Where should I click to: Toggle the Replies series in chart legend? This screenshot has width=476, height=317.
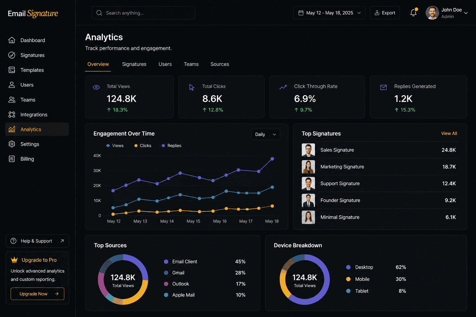click(171, 145)
